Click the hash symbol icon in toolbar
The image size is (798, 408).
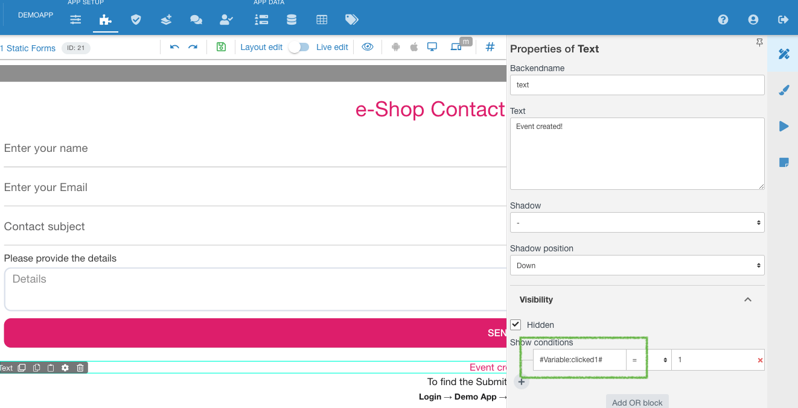point(490,47)
